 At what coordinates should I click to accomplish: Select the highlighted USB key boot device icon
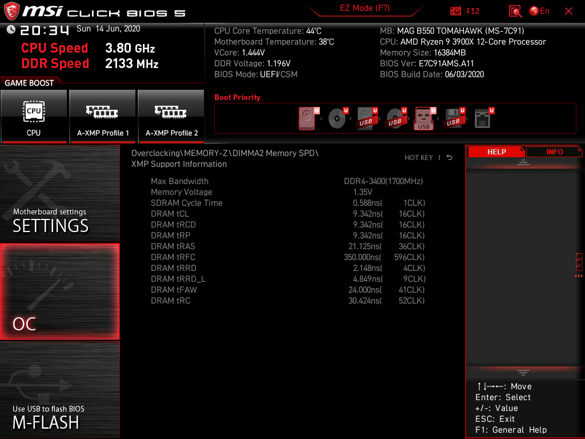pyautogui.click(x=424, y=119)
